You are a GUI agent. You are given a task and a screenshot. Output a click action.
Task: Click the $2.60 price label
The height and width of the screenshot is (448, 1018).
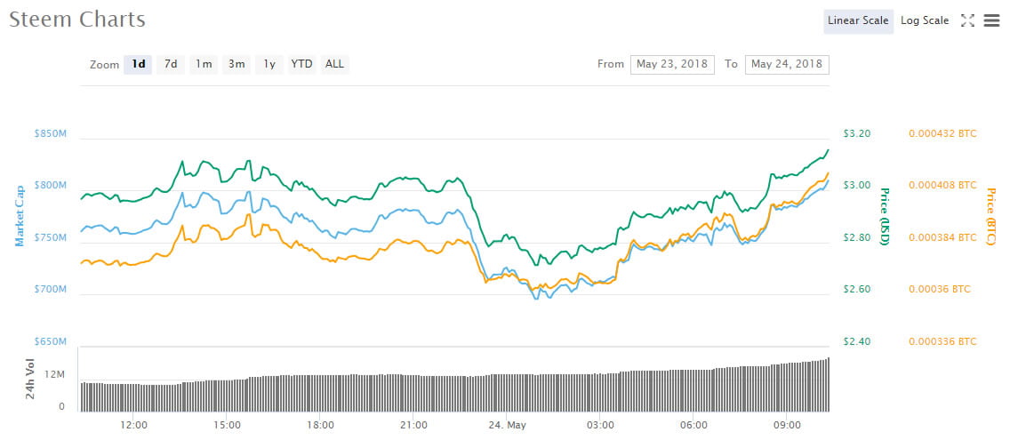[x=857, y=290]
